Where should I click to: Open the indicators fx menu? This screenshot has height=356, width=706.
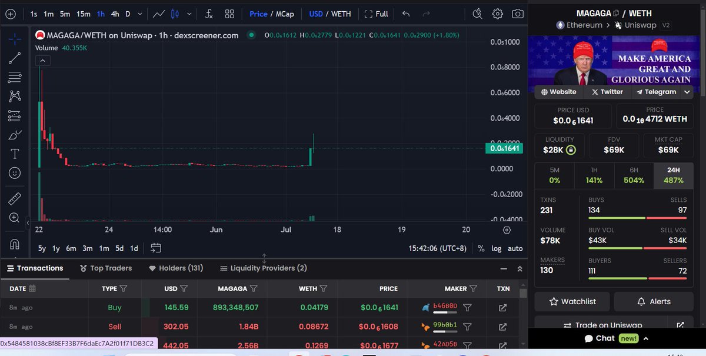[209, 14]
